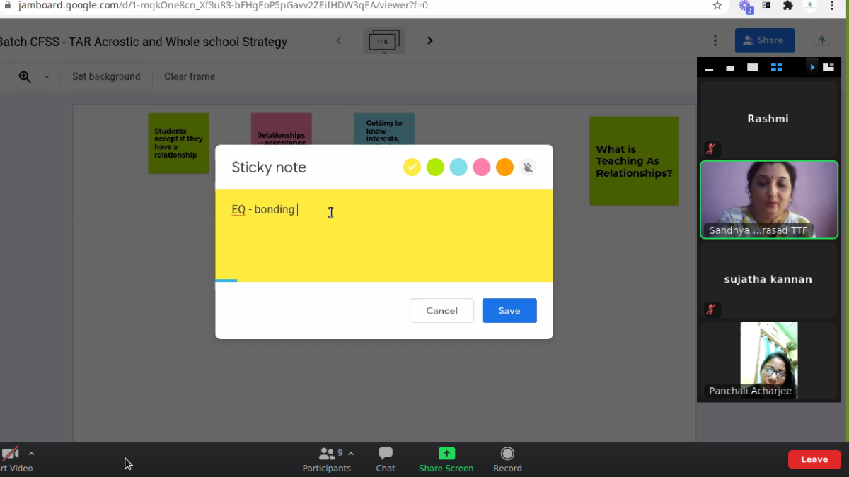Switch Zoom panel to gallery grid view
Image resolution: width=849 pixels, height=477 pixels.
point(776,67)
